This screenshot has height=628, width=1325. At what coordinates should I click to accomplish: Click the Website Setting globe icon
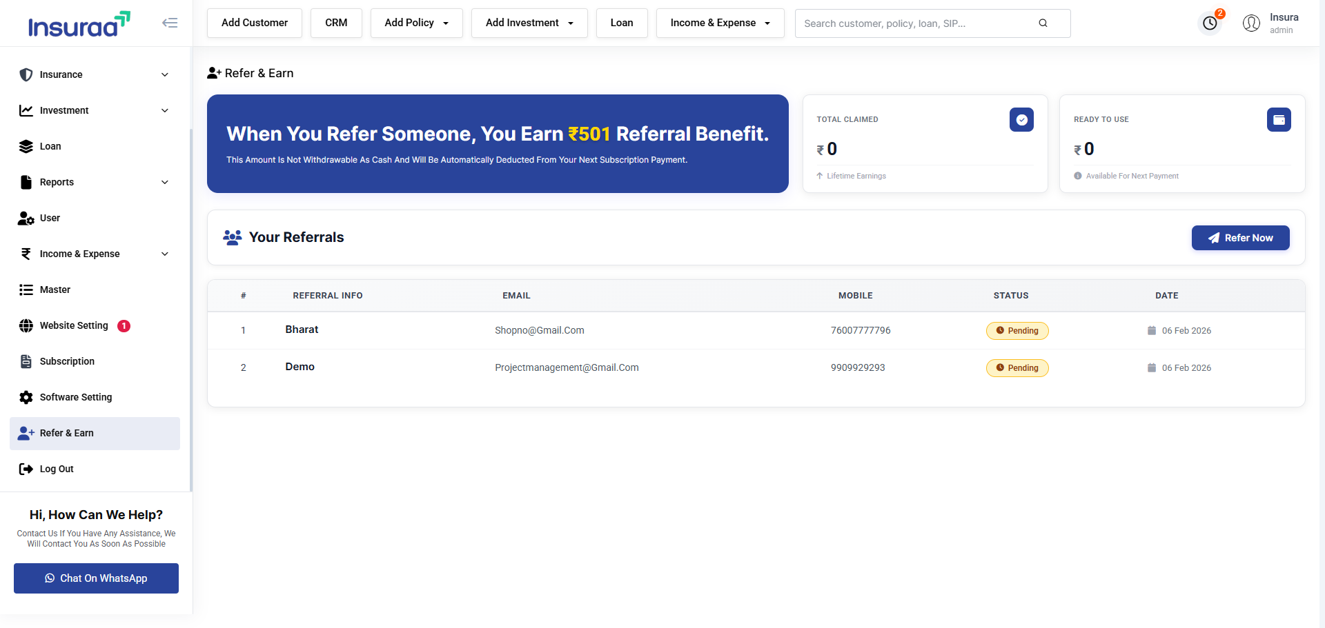[26, 325]
